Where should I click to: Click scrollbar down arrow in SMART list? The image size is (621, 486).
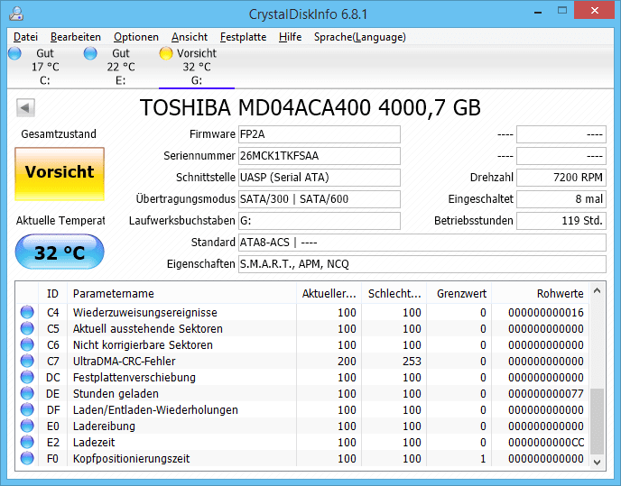pos(598,462)
